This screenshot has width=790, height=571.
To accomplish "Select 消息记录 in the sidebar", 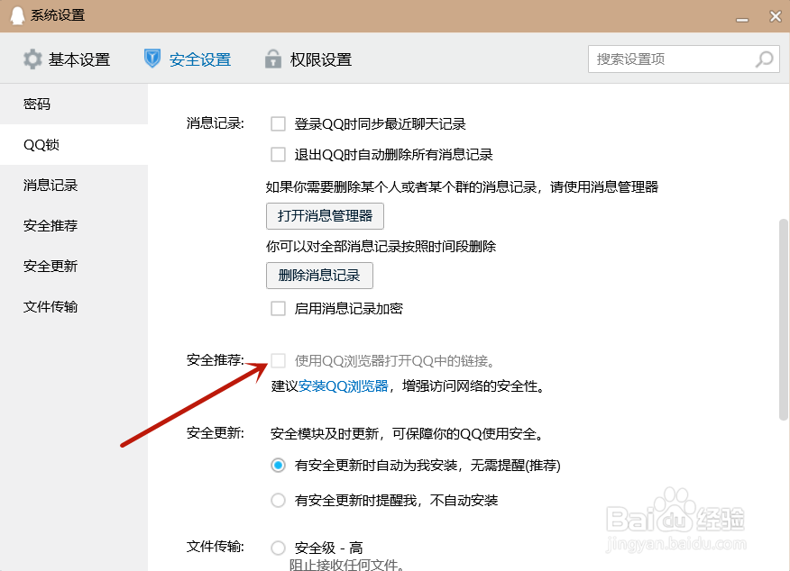I will pyautogui.click(x=74, y=186).
